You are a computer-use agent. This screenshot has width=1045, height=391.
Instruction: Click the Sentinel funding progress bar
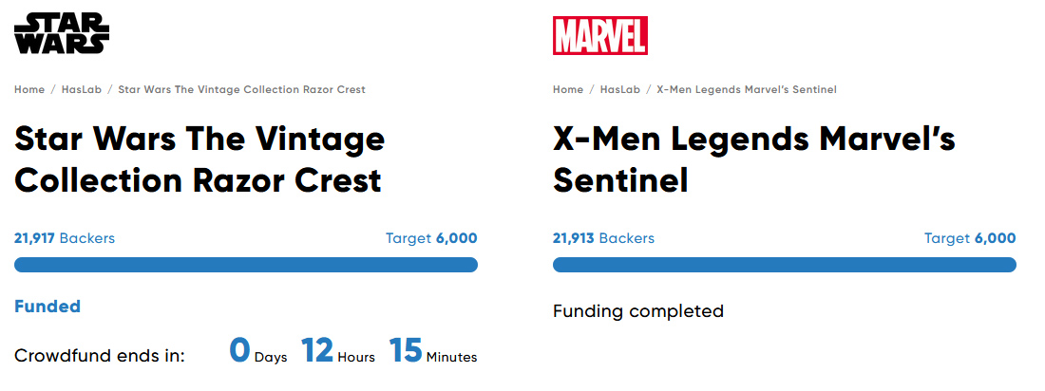785,265
